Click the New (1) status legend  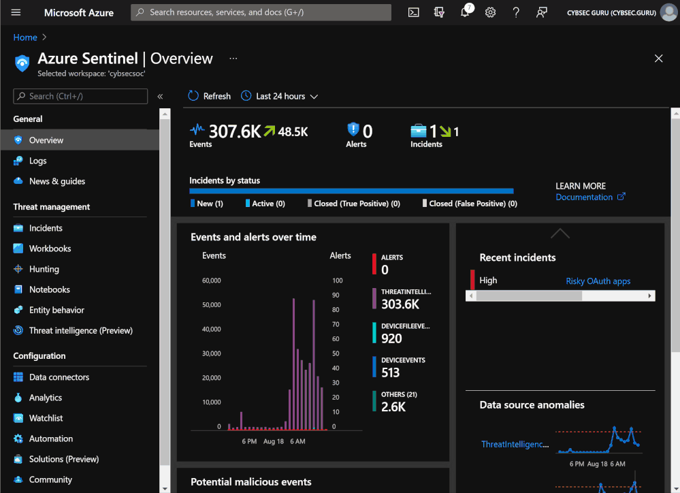(x=207, y=204)
